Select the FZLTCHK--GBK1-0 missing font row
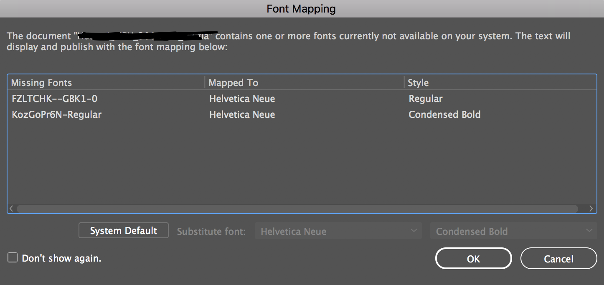This screenshot has width=604, height=285. point(302,99)
